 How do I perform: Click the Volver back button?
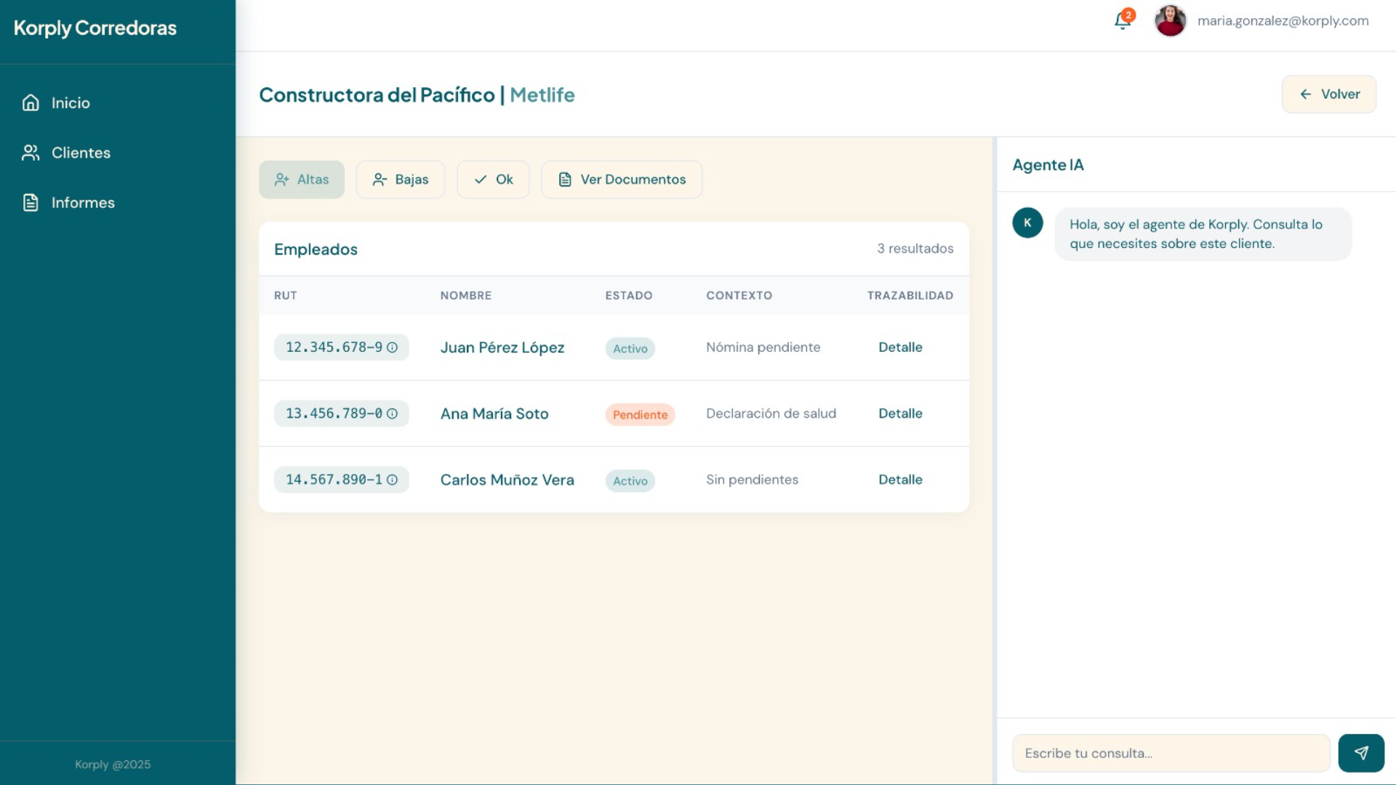point(1328,94)
